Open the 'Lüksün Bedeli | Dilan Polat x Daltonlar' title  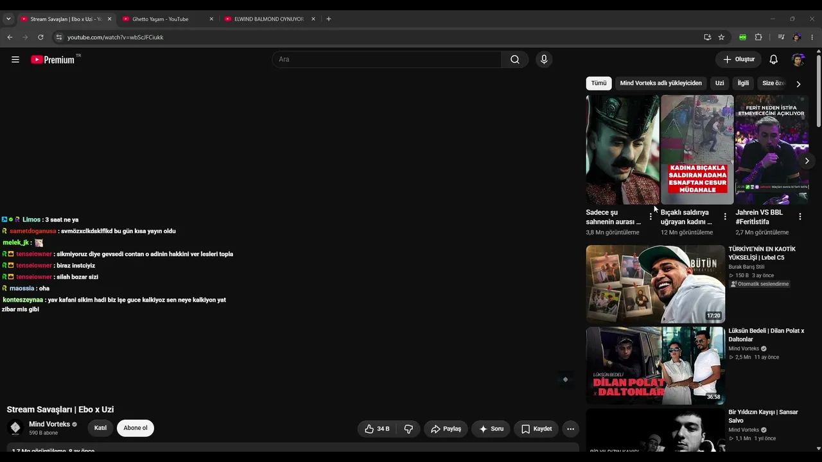coord(766,335)
